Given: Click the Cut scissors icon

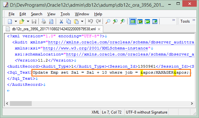Looking at the screenshot, I should pos(61,21).
